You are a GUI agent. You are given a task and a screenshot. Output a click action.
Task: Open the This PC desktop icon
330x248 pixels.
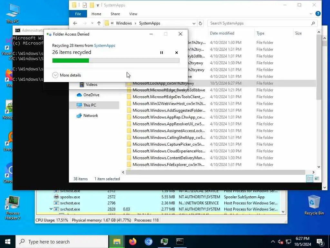coord(13,14)
